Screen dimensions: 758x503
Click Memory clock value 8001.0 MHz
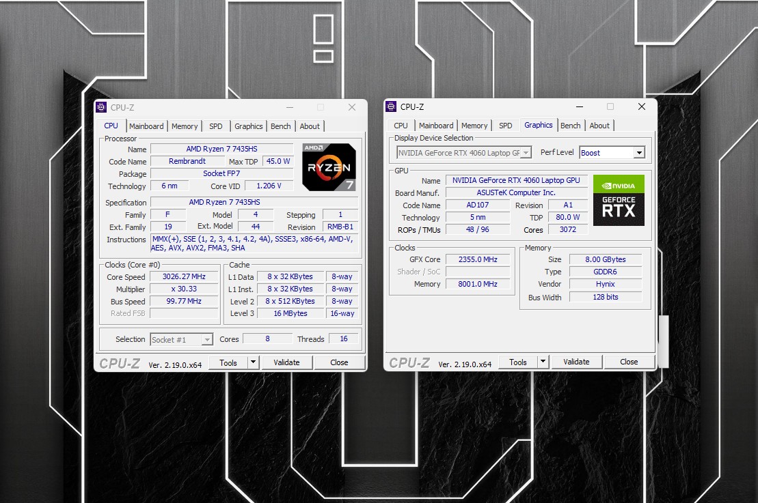[478, 284]
